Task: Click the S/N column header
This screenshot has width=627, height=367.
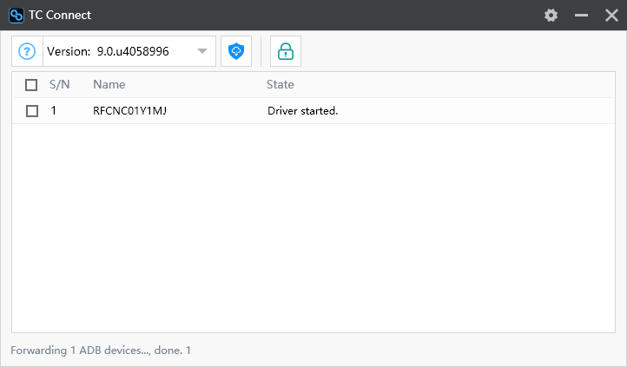Action: 60,85
